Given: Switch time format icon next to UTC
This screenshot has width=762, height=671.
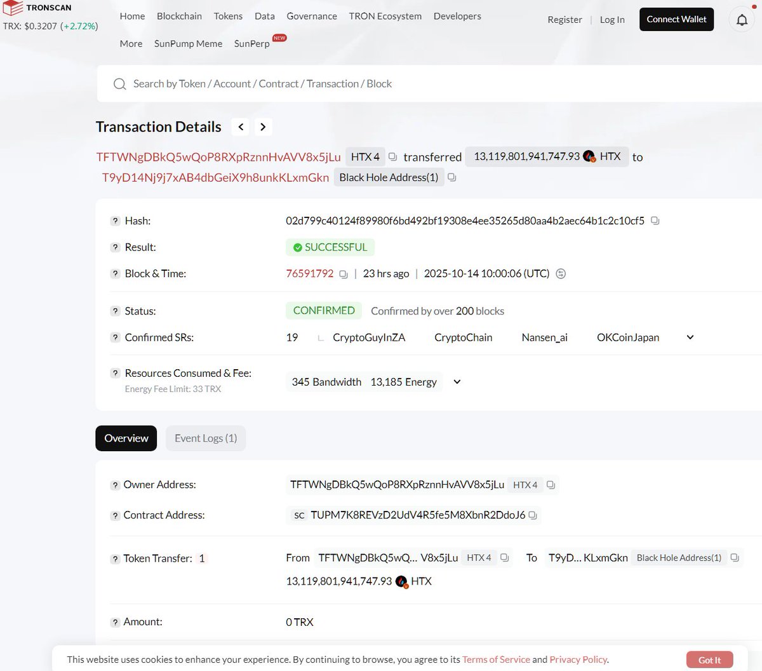Looking at the screenshot, I should tap(561, 274).
